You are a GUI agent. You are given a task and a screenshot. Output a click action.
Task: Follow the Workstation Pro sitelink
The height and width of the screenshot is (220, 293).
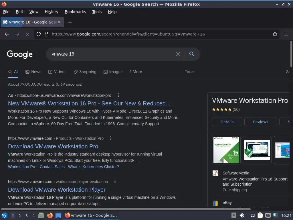tap(22, 167)
